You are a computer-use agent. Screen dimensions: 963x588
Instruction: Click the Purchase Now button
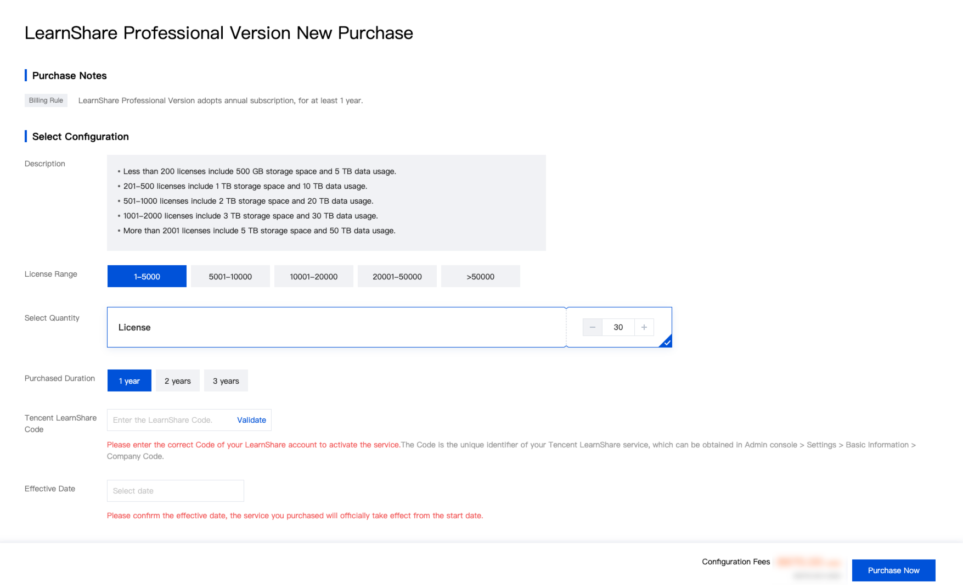pyautogui.click(x=893, y=570)
